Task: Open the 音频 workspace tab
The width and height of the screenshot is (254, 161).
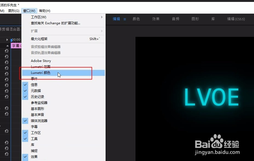Action: pyautogui.click(x=175, y=19)
